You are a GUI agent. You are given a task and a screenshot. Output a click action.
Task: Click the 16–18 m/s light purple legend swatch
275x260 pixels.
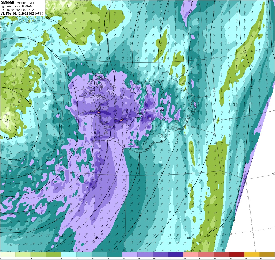click(130, 254)
